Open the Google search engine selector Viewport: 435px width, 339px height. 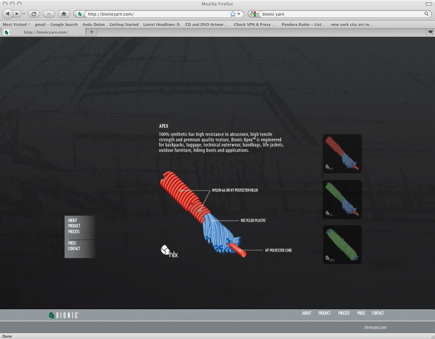click(254, 14)
